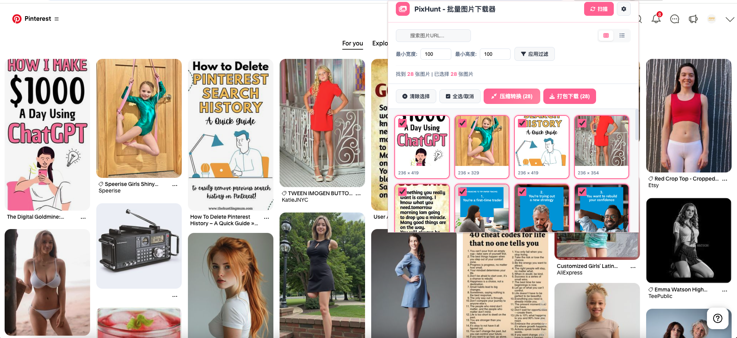Click the megaphone updates icon
This screenshot has height=338, width=737.
click(x=693, y=19)
